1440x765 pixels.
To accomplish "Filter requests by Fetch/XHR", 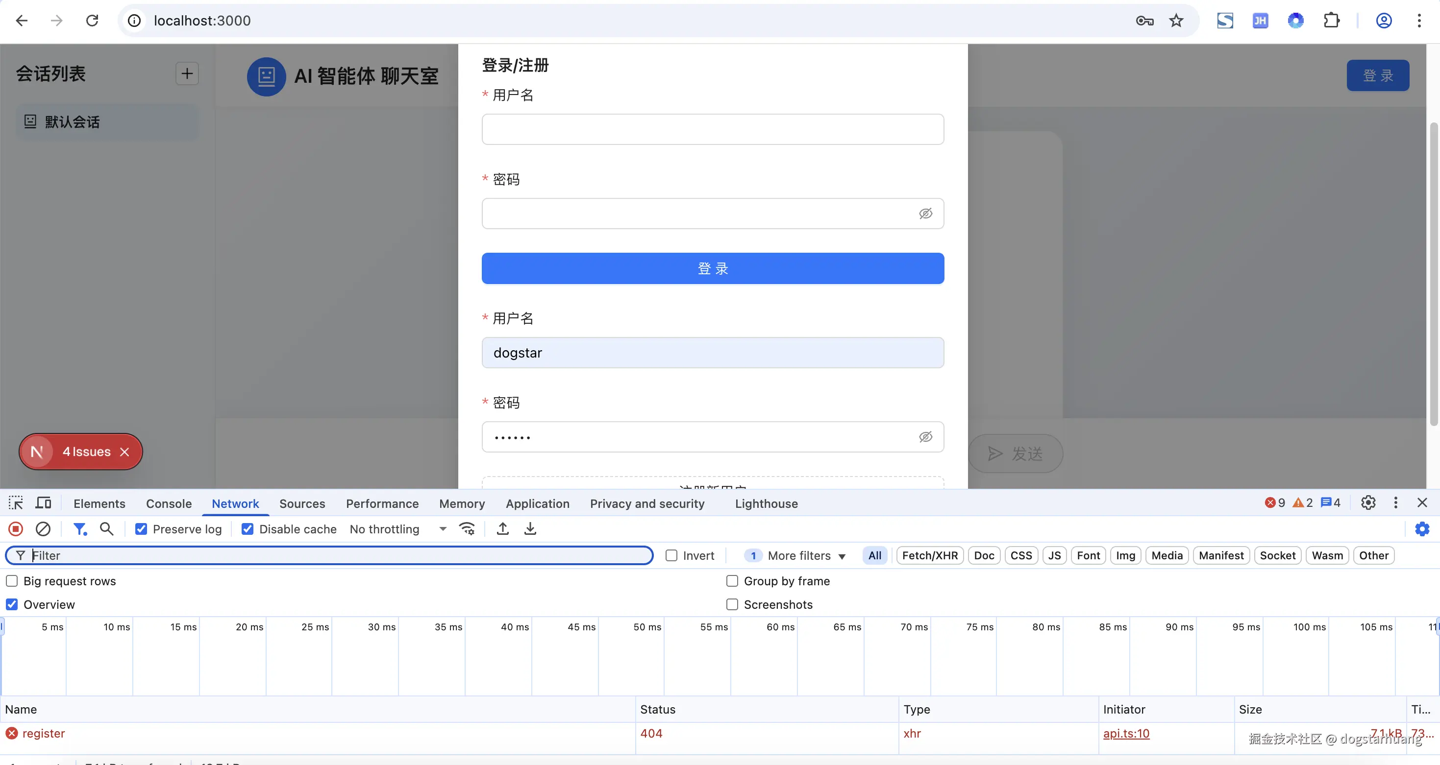I will (x=929, y=555).
